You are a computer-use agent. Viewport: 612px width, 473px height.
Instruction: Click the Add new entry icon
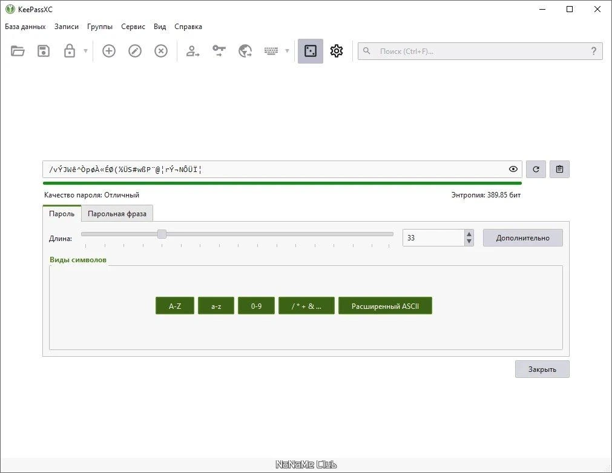click(x=109, y=51)
